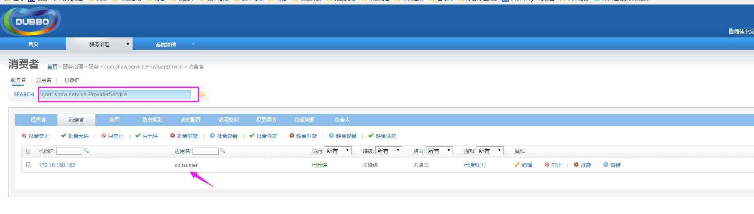
Task: Click the red 禁止 icon in the consumer row
Action: click(x=547, y=165)
